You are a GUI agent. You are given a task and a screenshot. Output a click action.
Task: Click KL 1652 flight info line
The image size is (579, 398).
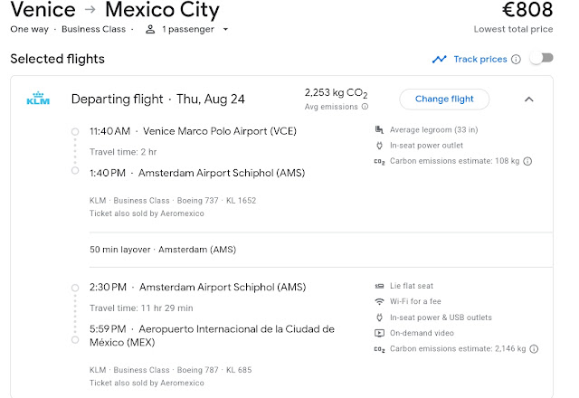173,201
